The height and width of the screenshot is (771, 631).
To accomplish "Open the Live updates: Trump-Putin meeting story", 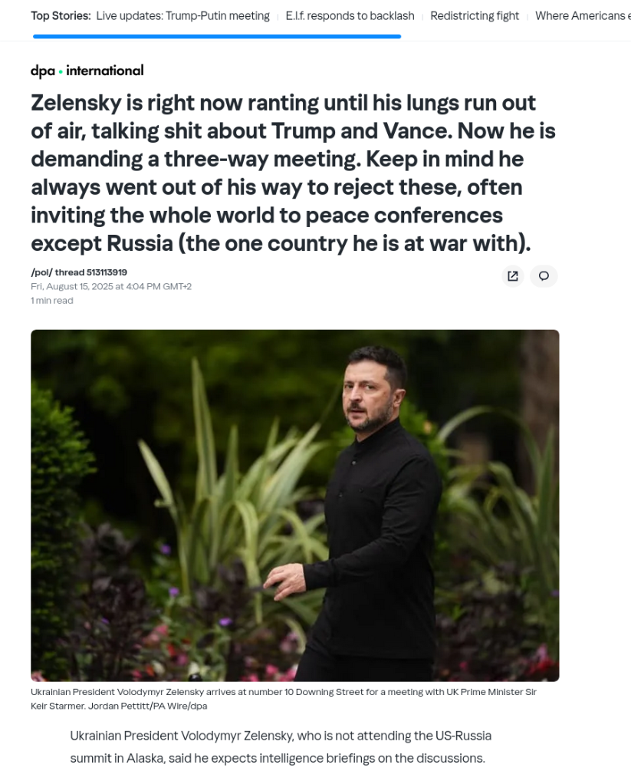I will (x=182, y=15).
